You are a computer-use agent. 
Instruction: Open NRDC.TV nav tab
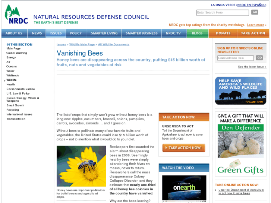point(173,33)
